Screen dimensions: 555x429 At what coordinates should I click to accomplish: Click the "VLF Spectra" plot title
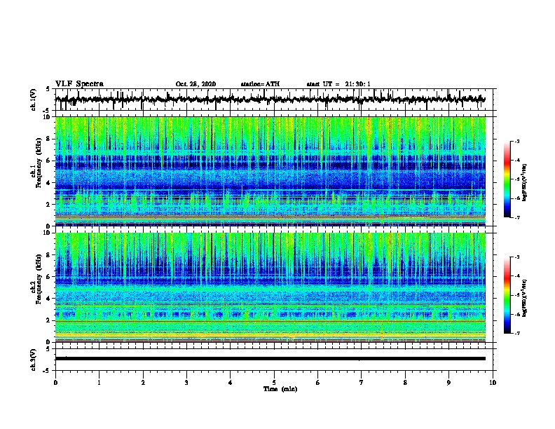click(x=79, y=84)
